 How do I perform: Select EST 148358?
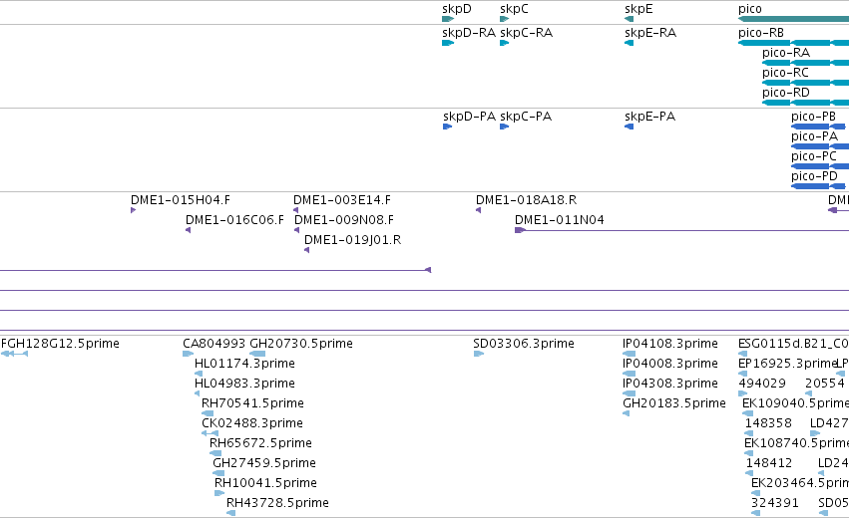pyautogui.click(x=749, y=433)
